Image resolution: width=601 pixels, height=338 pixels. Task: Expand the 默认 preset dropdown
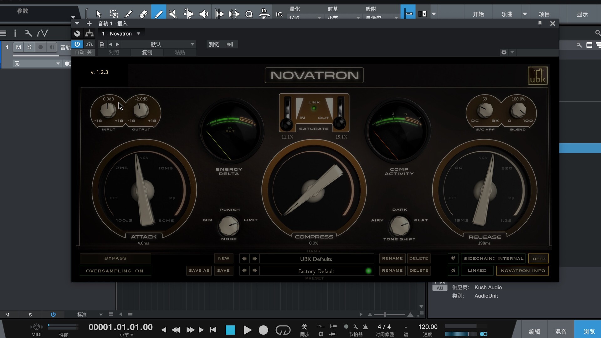click(x=192, y=44)
